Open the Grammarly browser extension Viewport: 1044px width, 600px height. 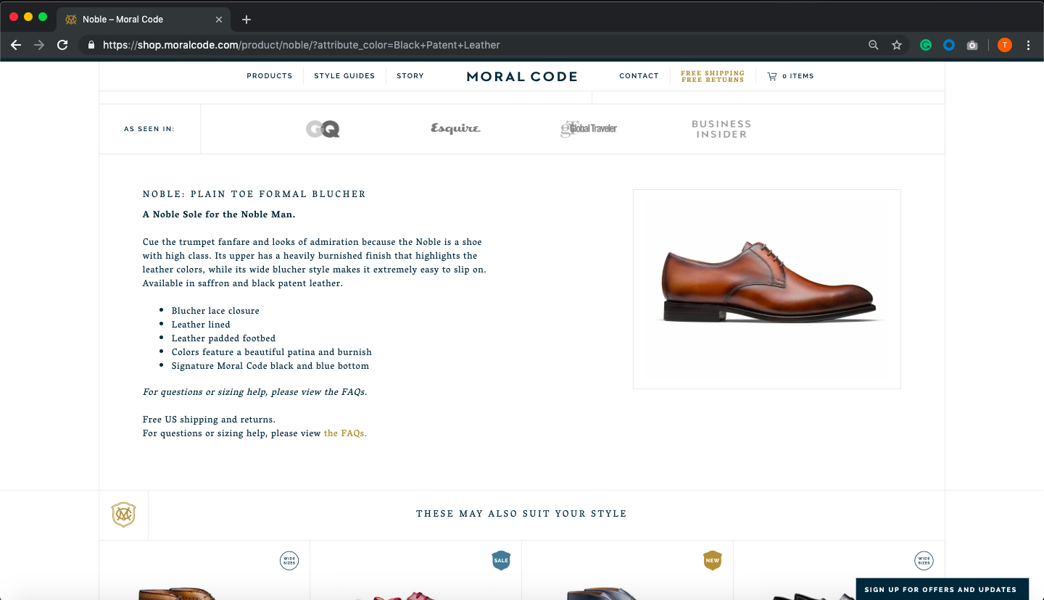[925, 44]
